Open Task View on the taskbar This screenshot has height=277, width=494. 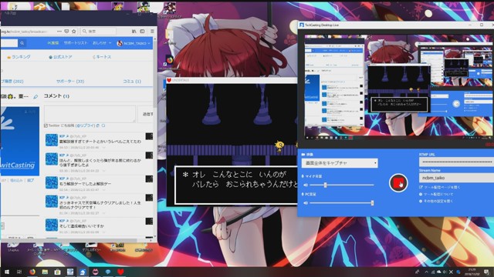[x=19, y=272]
